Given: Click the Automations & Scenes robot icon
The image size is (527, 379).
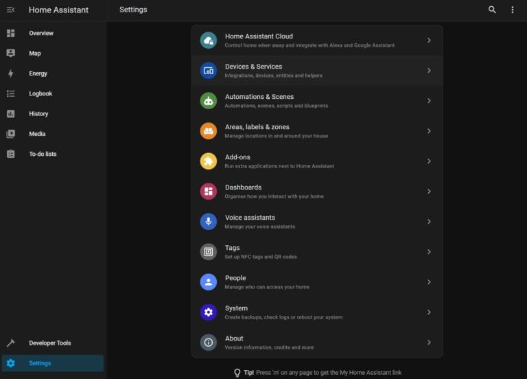Looking at the screenshot, I should [x=209, y=101].
